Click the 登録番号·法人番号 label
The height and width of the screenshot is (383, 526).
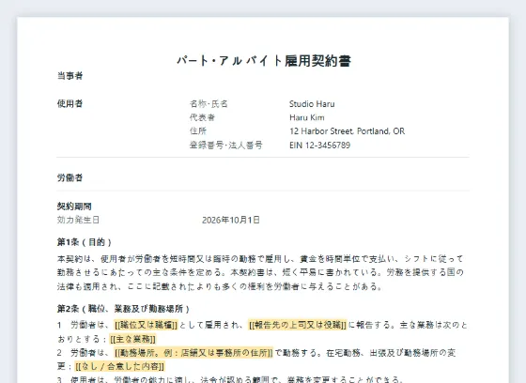[226, 146]
